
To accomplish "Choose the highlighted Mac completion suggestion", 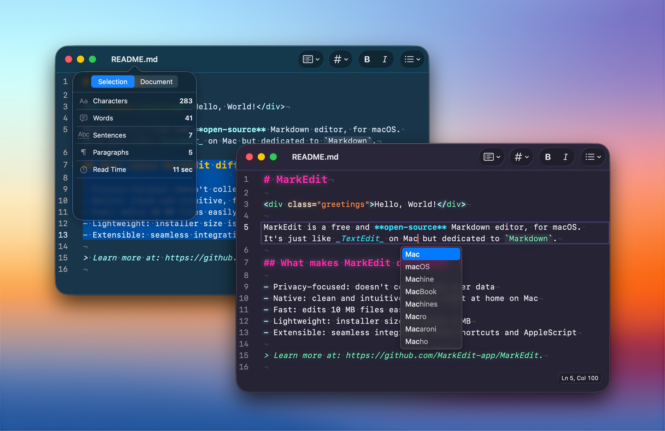I will (x=431, y=254).
